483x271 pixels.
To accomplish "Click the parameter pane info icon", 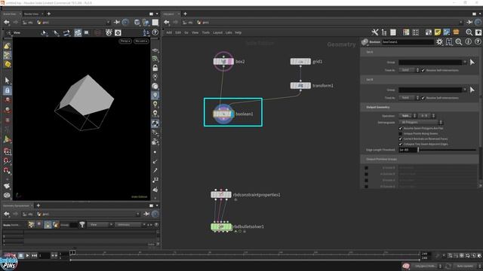I will coord(468,42).
